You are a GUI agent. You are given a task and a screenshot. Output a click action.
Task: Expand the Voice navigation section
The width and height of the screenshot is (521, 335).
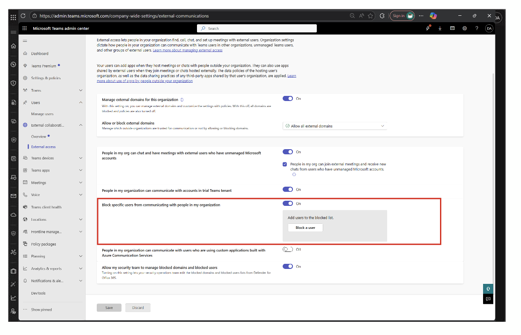81,195
